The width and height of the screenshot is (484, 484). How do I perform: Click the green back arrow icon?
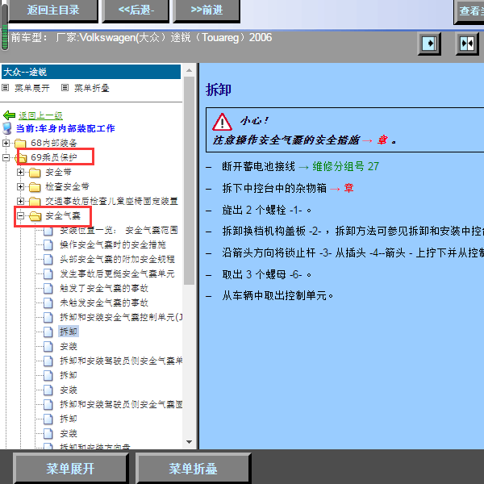point(9,115)
